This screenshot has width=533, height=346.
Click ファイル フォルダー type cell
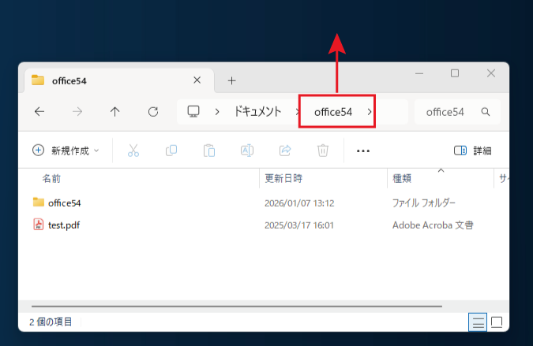coord(424,203)
